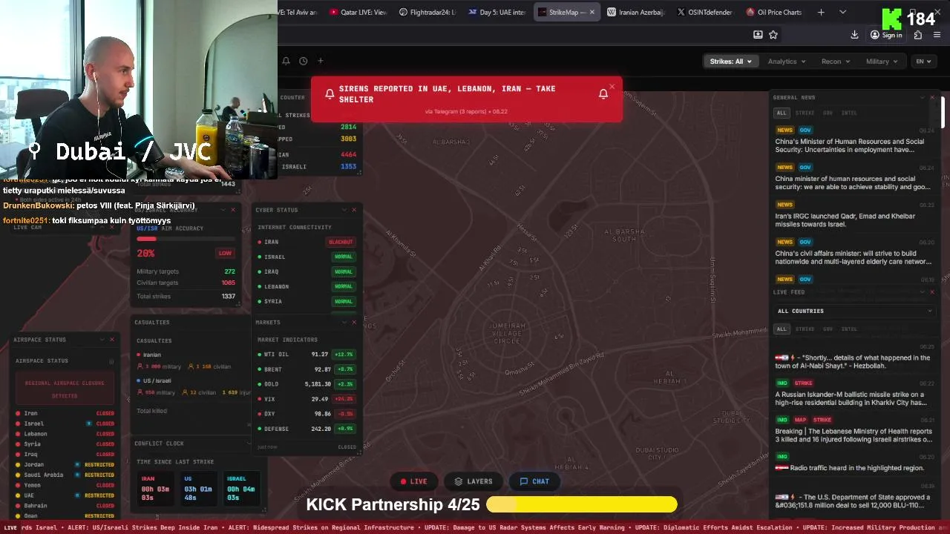Open EN language selector

(x=924, y=62)
